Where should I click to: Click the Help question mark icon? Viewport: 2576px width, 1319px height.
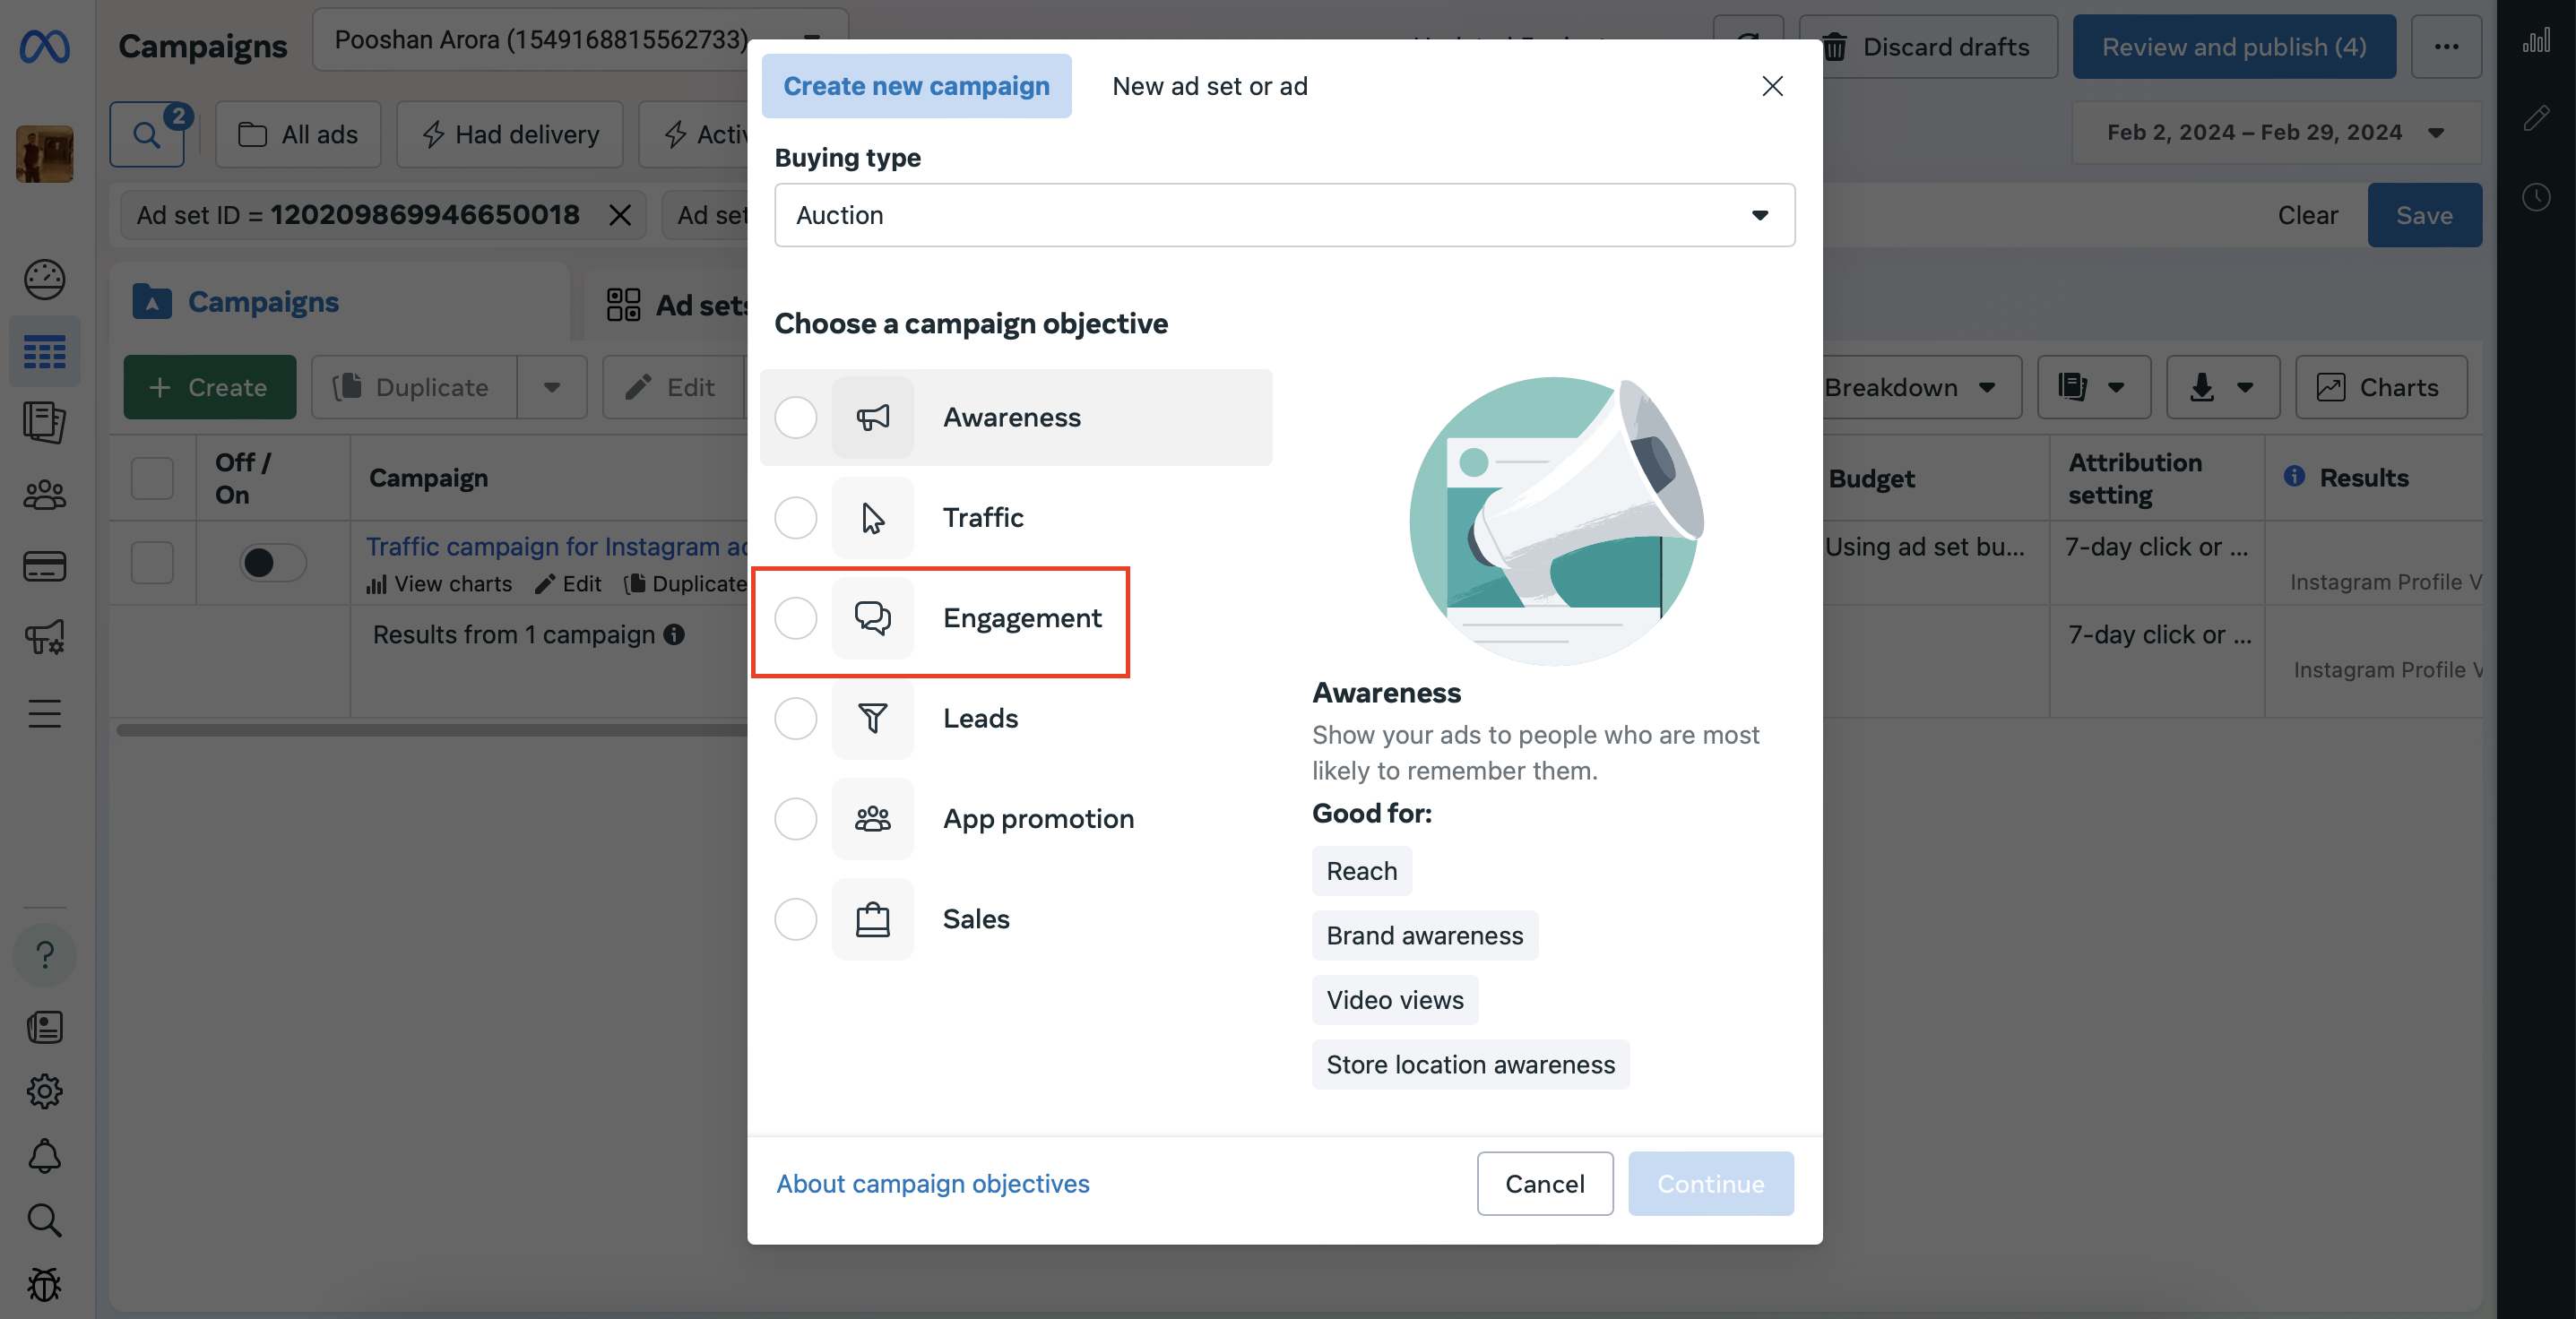pos(44,955)
